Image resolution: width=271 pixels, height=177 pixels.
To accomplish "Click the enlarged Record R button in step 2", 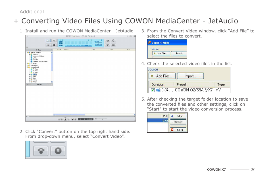I will pyautogui.click(x=58, y=151).
